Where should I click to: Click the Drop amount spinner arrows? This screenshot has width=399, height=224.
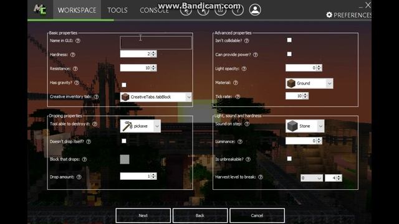(x=153, y=176)
